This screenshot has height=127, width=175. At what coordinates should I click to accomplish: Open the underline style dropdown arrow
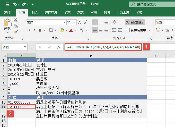coord(44,30)
